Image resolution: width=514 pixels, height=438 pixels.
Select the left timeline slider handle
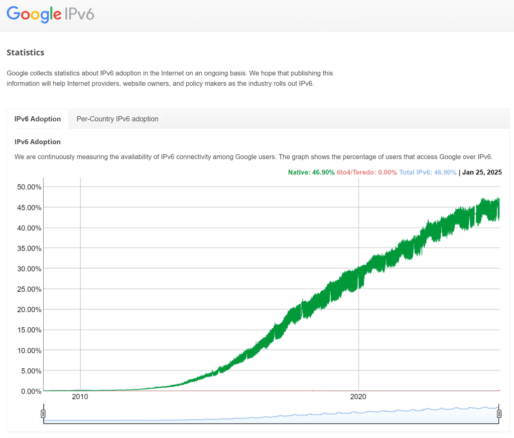pos(43,413)
